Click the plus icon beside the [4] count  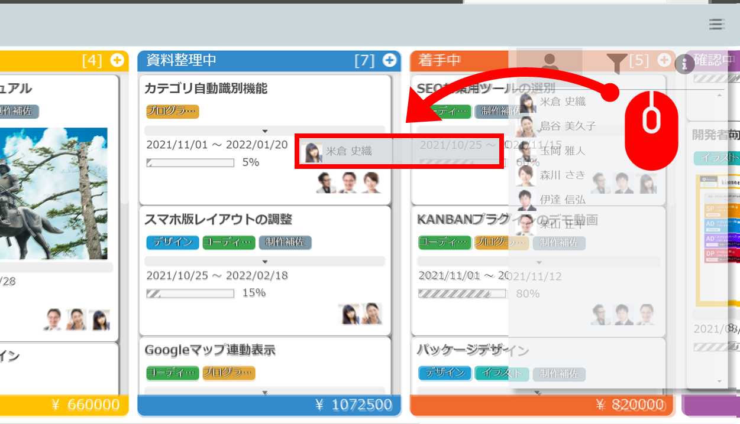point(117,60)
